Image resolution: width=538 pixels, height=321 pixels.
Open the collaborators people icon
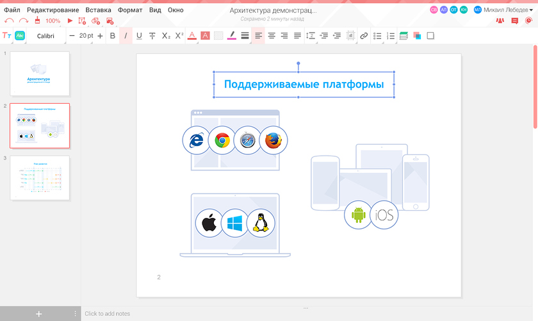pos(499,21)
